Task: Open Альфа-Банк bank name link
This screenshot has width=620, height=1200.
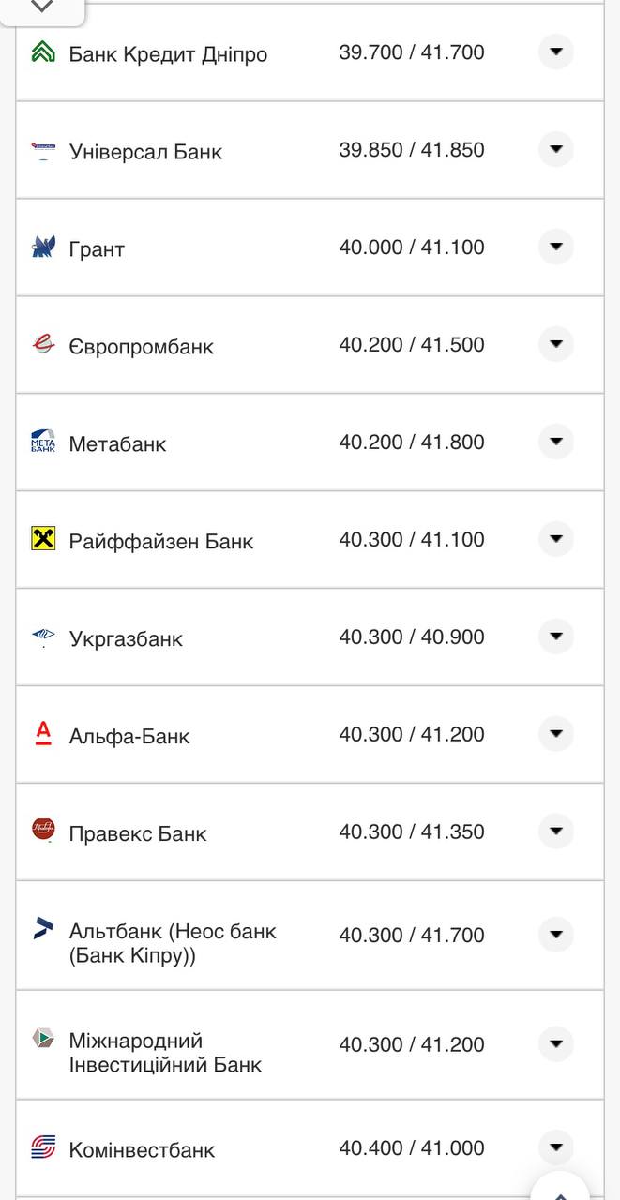Action: click(x=129, y=735)
